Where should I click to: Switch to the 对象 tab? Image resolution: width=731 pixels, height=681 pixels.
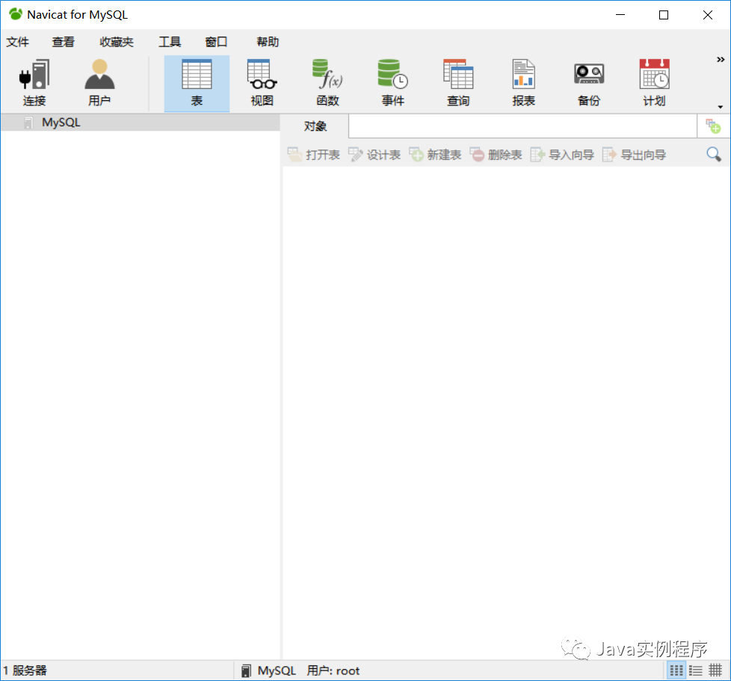(x=315, y=126)
